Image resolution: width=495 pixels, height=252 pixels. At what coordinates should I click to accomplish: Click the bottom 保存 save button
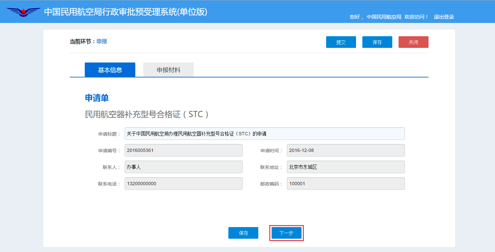243,233
